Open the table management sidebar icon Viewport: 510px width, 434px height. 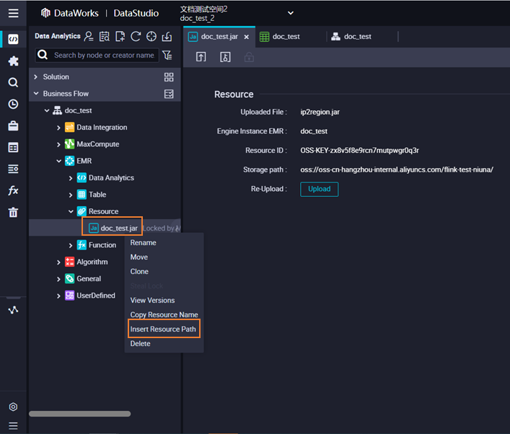click(13, 148)
